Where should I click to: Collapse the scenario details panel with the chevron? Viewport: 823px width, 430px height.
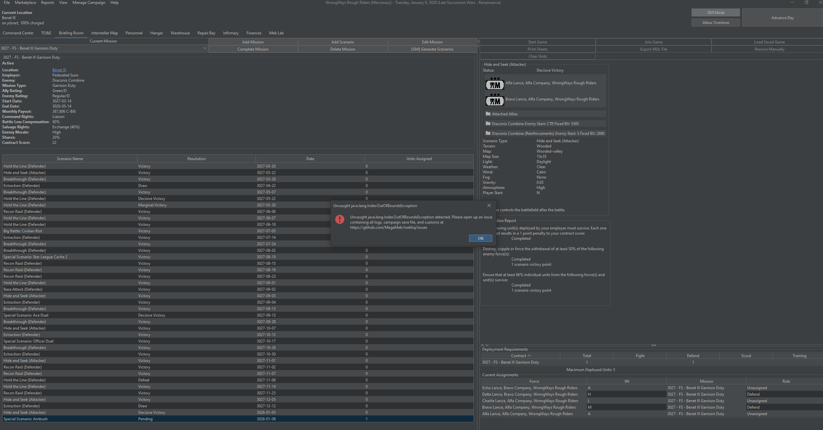click(x=478, y=41)
